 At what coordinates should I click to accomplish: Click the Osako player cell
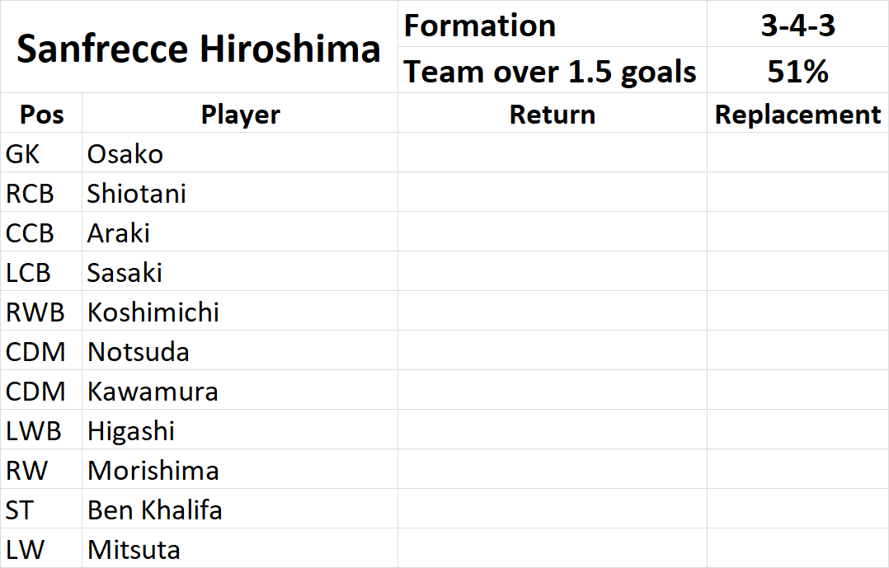pyautogui.click(x=240, y=153)
